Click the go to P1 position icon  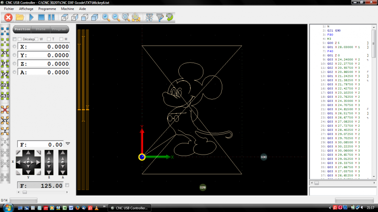[x=5, y=64]
